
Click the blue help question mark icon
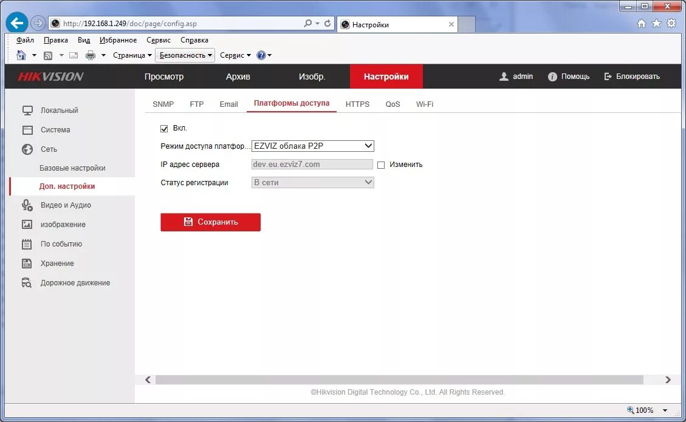(x=261, y=55)
